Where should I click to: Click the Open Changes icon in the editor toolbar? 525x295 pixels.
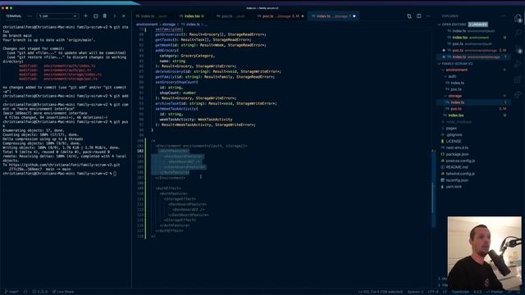[x=409, y=16]
